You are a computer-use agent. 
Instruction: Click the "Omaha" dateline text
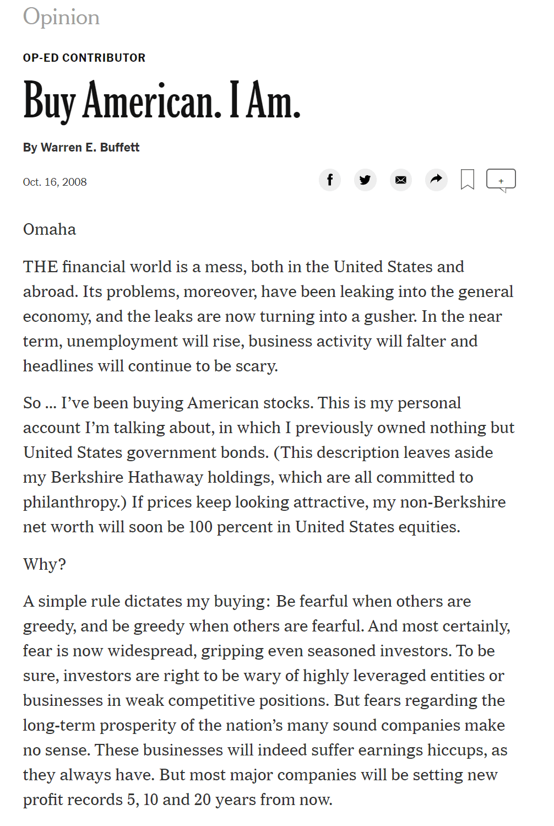point(50,229)
